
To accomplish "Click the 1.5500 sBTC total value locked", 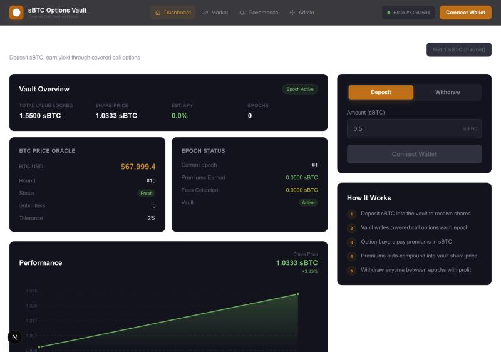I will 40,116.
